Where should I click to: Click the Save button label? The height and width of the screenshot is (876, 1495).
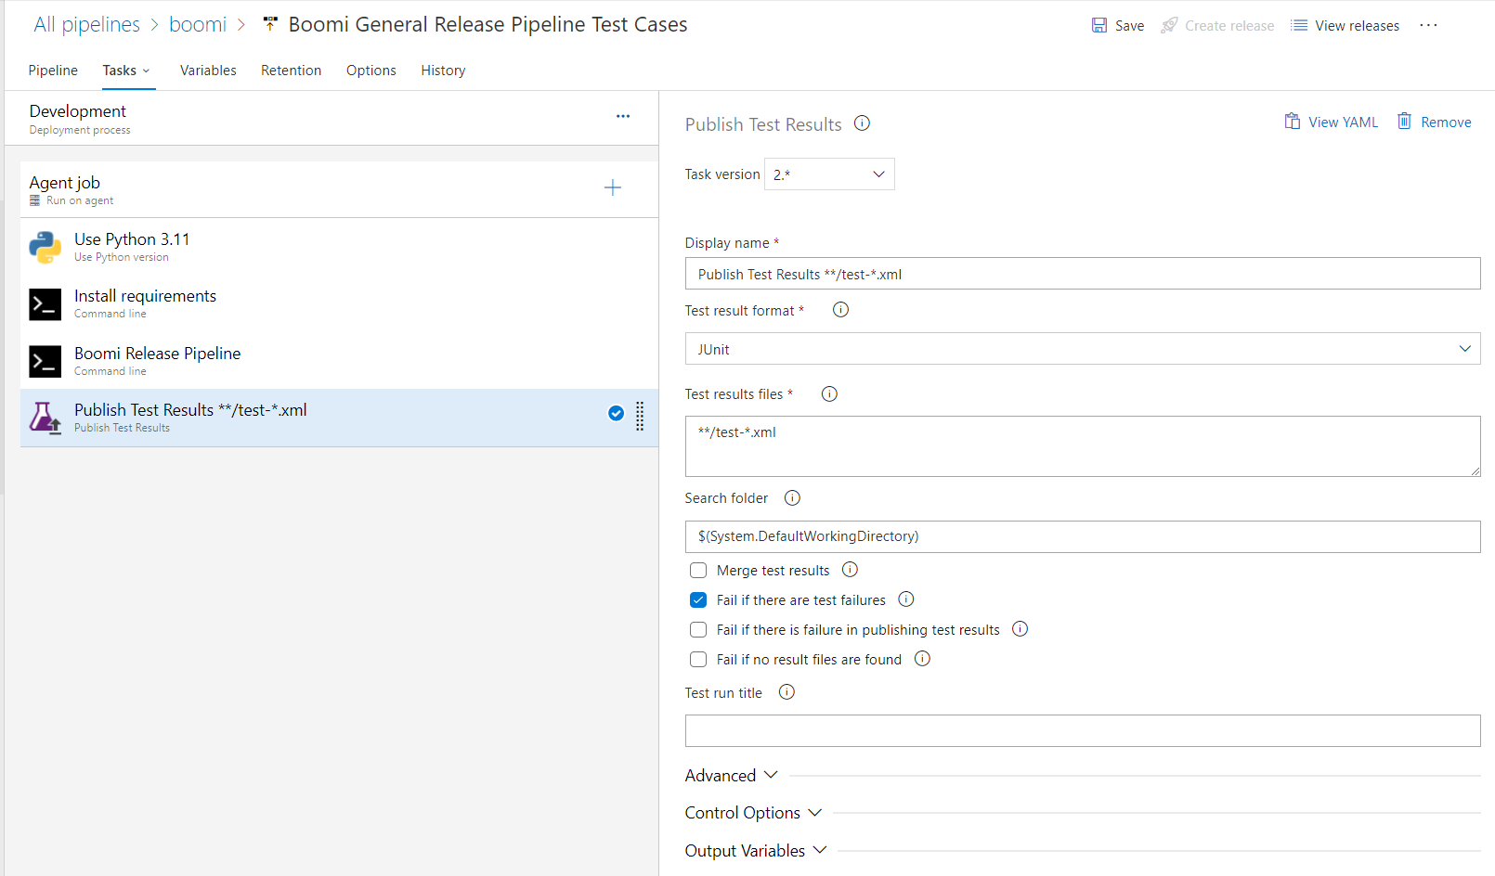click(1129, 26)
